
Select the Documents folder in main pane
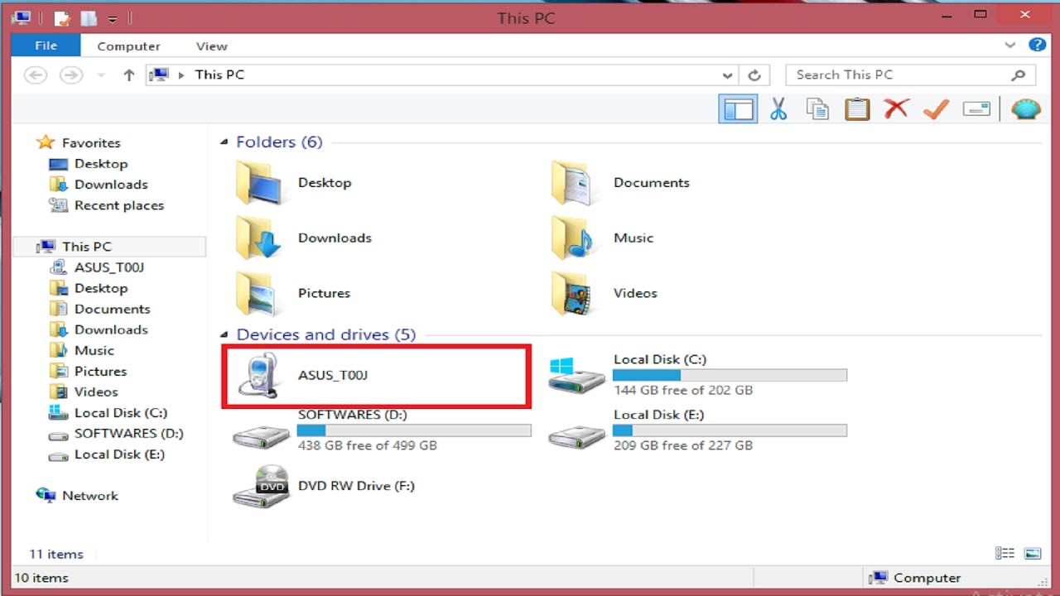[x=620, y=182]
